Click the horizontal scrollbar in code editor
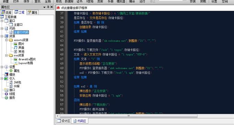The image size is (234, 125). point(129,116)
